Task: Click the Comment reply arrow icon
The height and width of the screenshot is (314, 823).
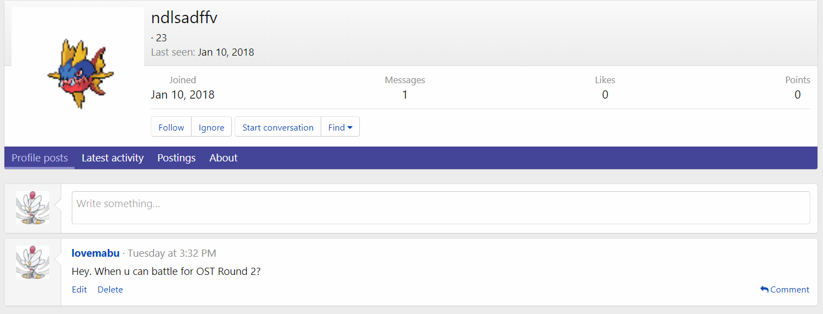Action: click(x=764, y=289)
